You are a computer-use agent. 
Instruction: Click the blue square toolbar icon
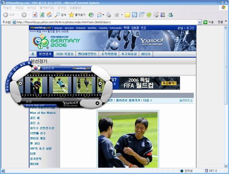[135, 15]
